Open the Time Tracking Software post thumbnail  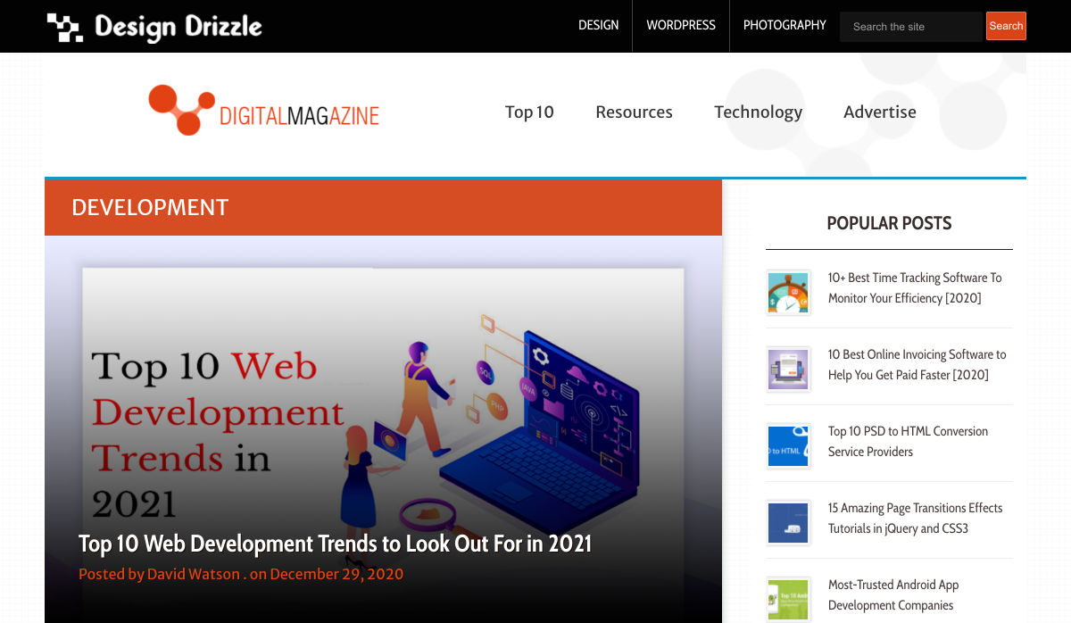pos(788,293)
